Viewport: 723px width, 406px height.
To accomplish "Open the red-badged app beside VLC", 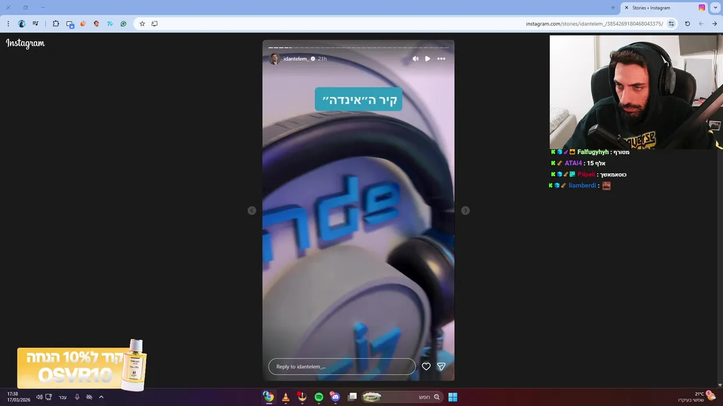I will [x=302, y=397].
